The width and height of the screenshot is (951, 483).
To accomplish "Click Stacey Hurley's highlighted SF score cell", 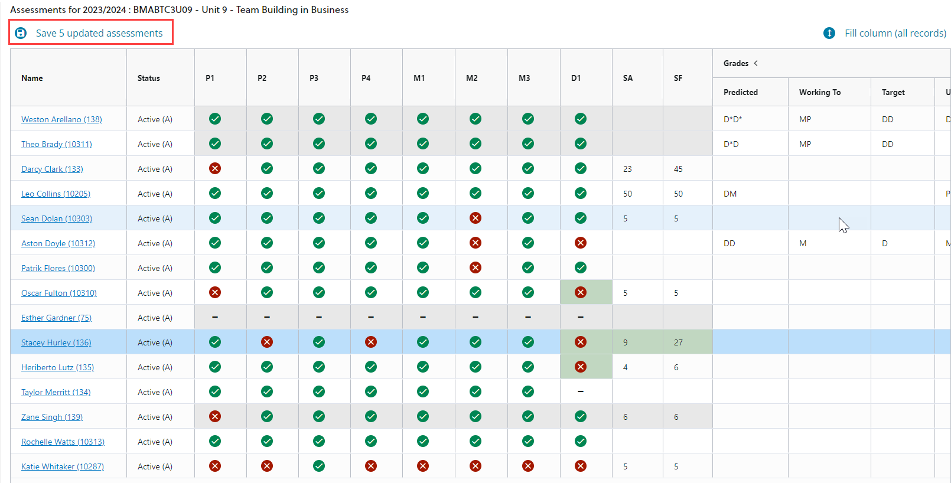I will pyautogui.click(x=687, y=342).
